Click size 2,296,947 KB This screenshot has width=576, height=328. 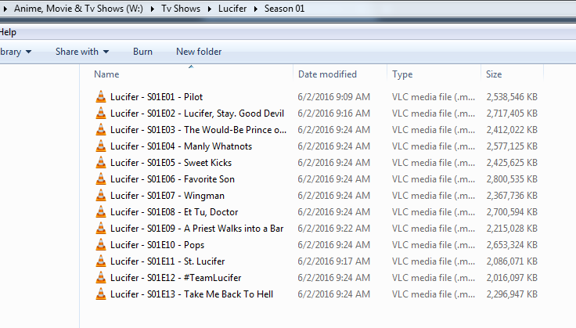(x=512, y=294)
